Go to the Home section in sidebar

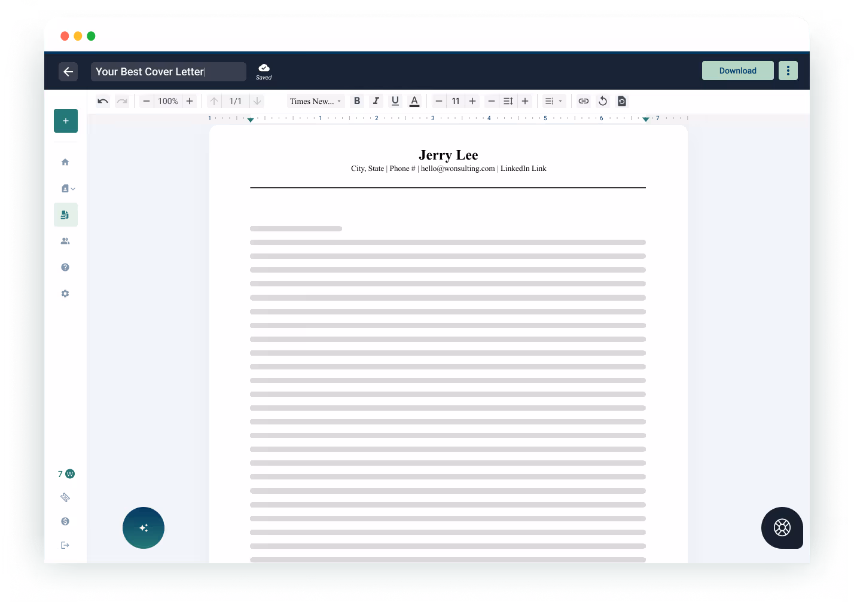(65, 161)
